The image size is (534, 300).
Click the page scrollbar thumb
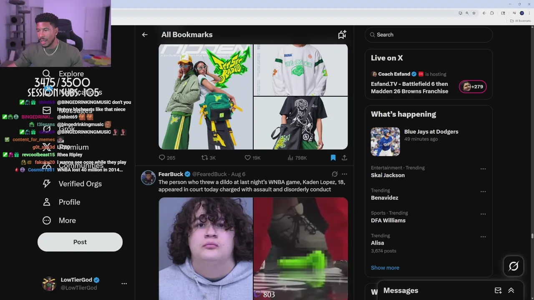point(532,236)
